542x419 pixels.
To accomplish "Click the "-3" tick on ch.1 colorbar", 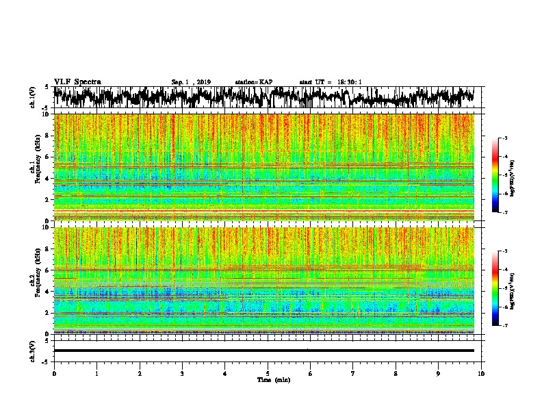I will click(x=504, y=138).
